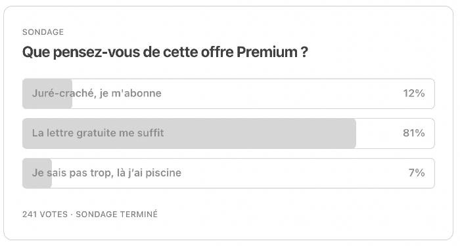This screenshot has width=460, height=246.
Task: Click the 7% result percentage
Action: (x=417, y=173)
